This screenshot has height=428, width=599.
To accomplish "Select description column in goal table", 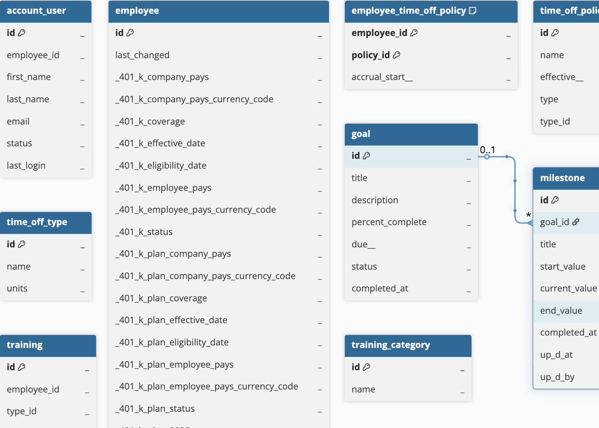I will click(411, 200).
